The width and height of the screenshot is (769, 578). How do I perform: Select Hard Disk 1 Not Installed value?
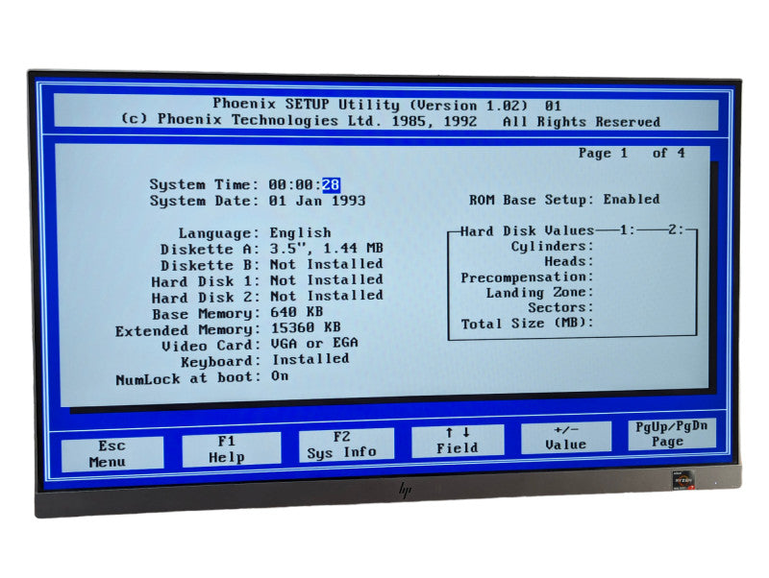[326, 280]
